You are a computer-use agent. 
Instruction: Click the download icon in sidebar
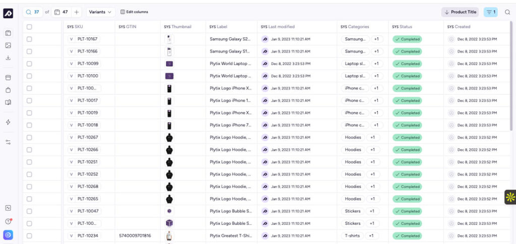click(x=8, y=57)
